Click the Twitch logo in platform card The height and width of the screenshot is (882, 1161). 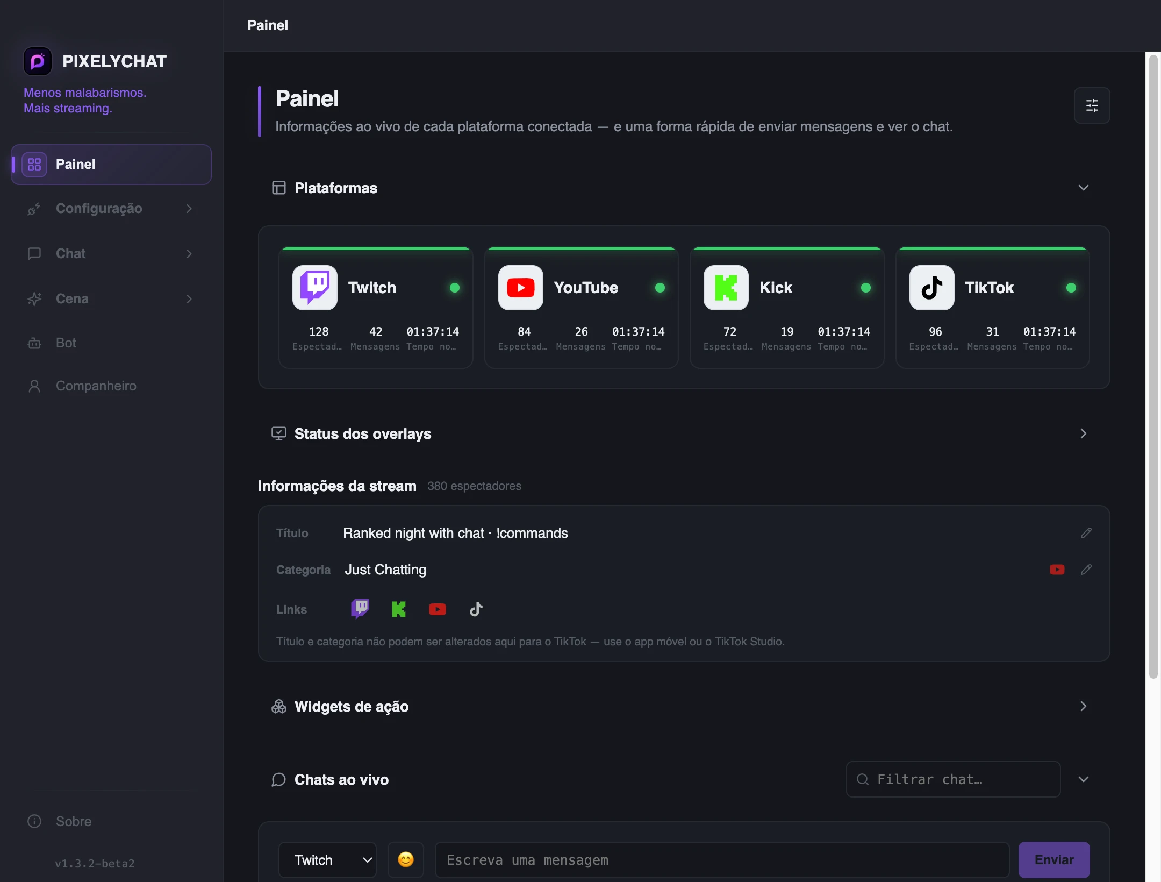315,288
